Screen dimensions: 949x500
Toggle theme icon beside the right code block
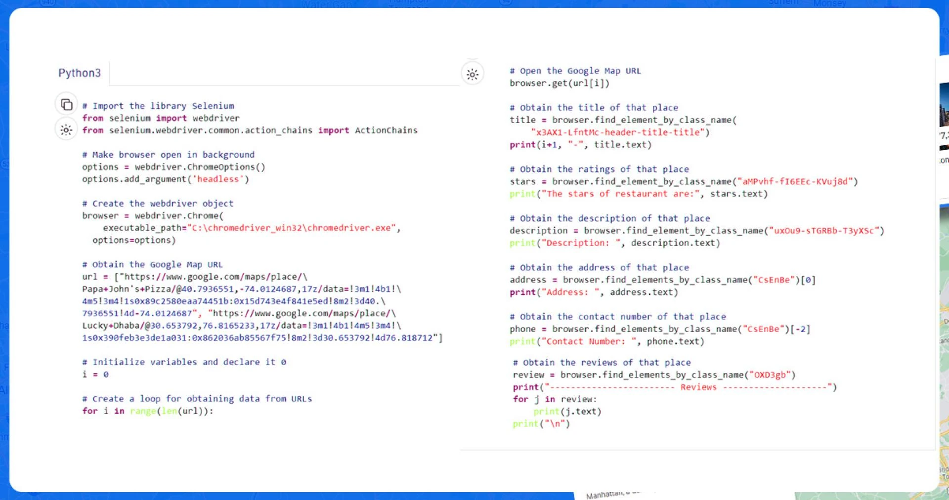472,75
